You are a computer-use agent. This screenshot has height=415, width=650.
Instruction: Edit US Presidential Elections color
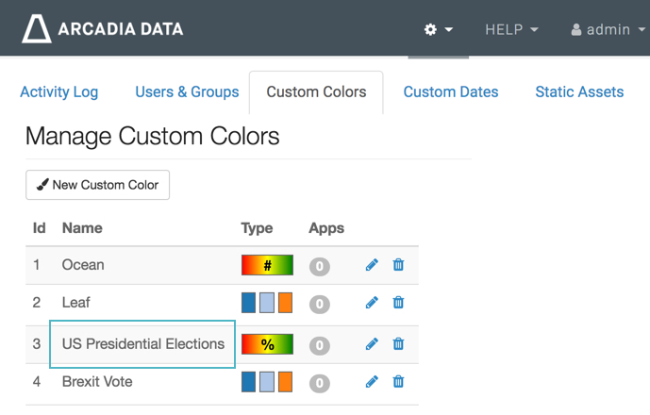[x=372, y=344]
